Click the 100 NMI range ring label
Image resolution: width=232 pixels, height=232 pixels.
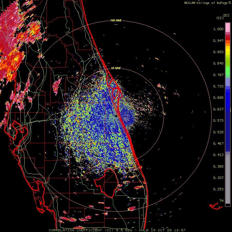point(116,20)
